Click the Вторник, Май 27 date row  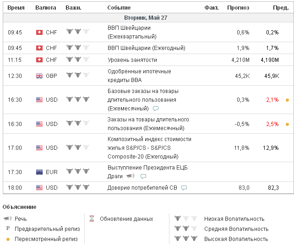(x=146, y=18)
